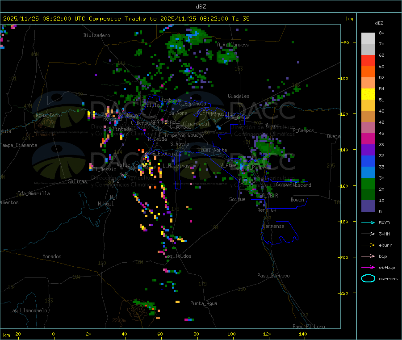Click the 140 km horizontal axis tick

click(x=303, y=334)
